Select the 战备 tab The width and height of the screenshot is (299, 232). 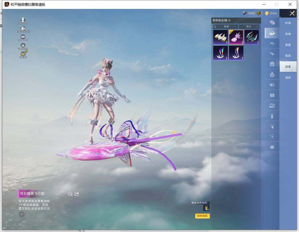(x=288, y=66)
